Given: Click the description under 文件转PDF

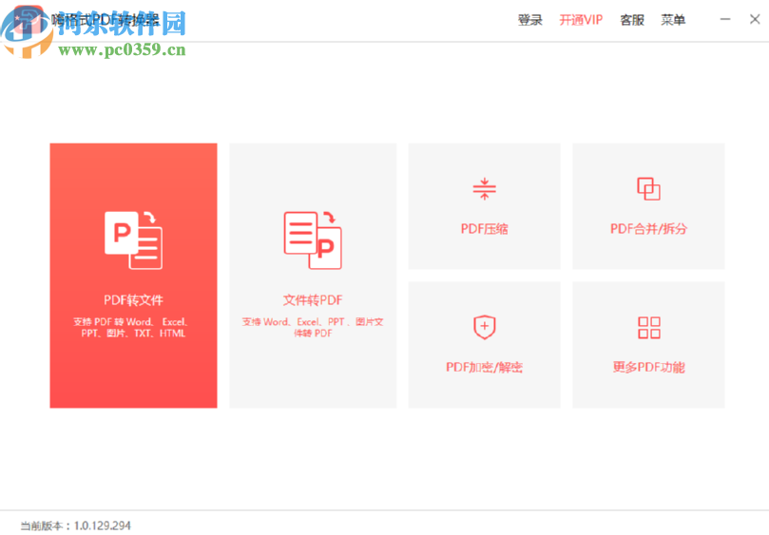Looking at the screenshot, I should point(313,328).
